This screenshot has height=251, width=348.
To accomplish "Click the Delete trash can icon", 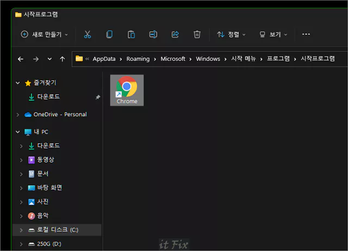I will (x=197, y=34).
